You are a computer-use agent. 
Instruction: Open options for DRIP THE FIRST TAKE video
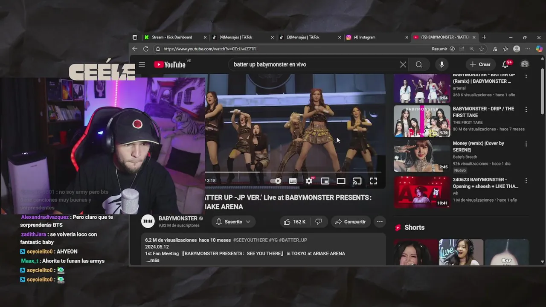(526, 110)
